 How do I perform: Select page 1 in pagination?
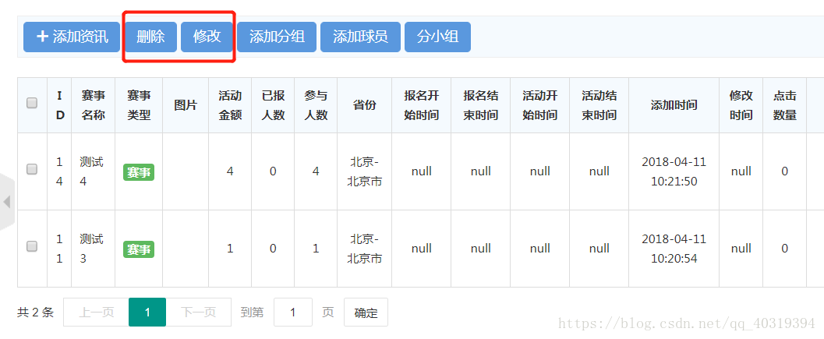[147, 313]
